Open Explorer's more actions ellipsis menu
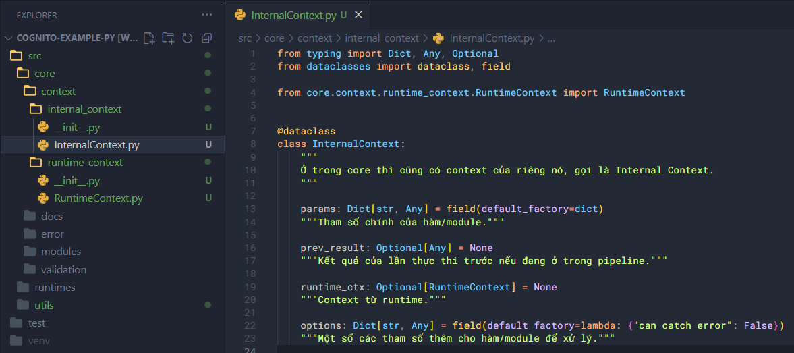This screenshot has height=353, width=794. tap(207, 15)
